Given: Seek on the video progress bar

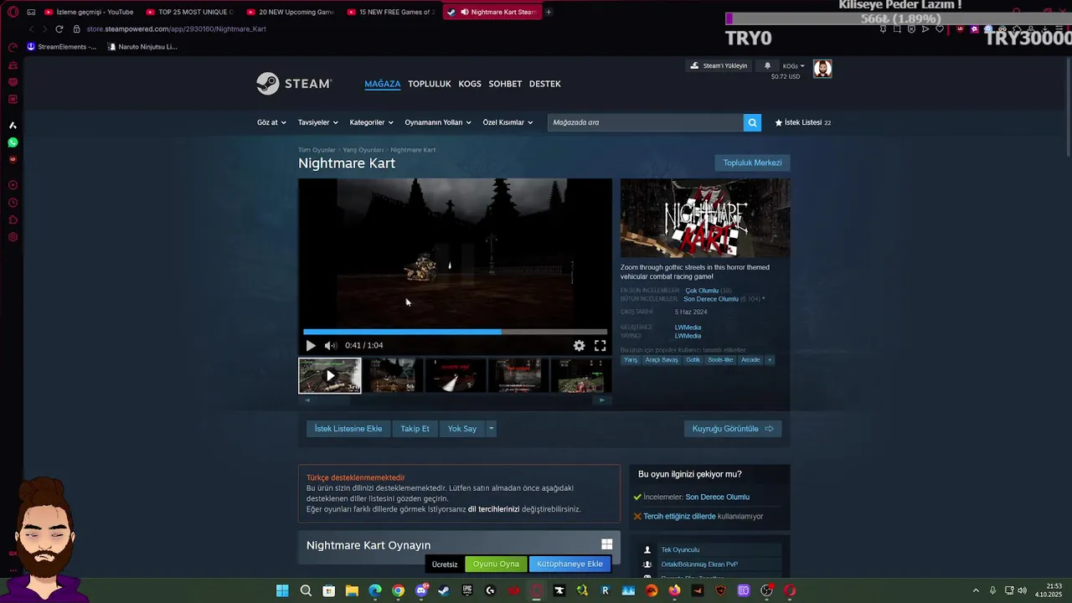Looking at the screenshot, I should click(x=455, y=332).
